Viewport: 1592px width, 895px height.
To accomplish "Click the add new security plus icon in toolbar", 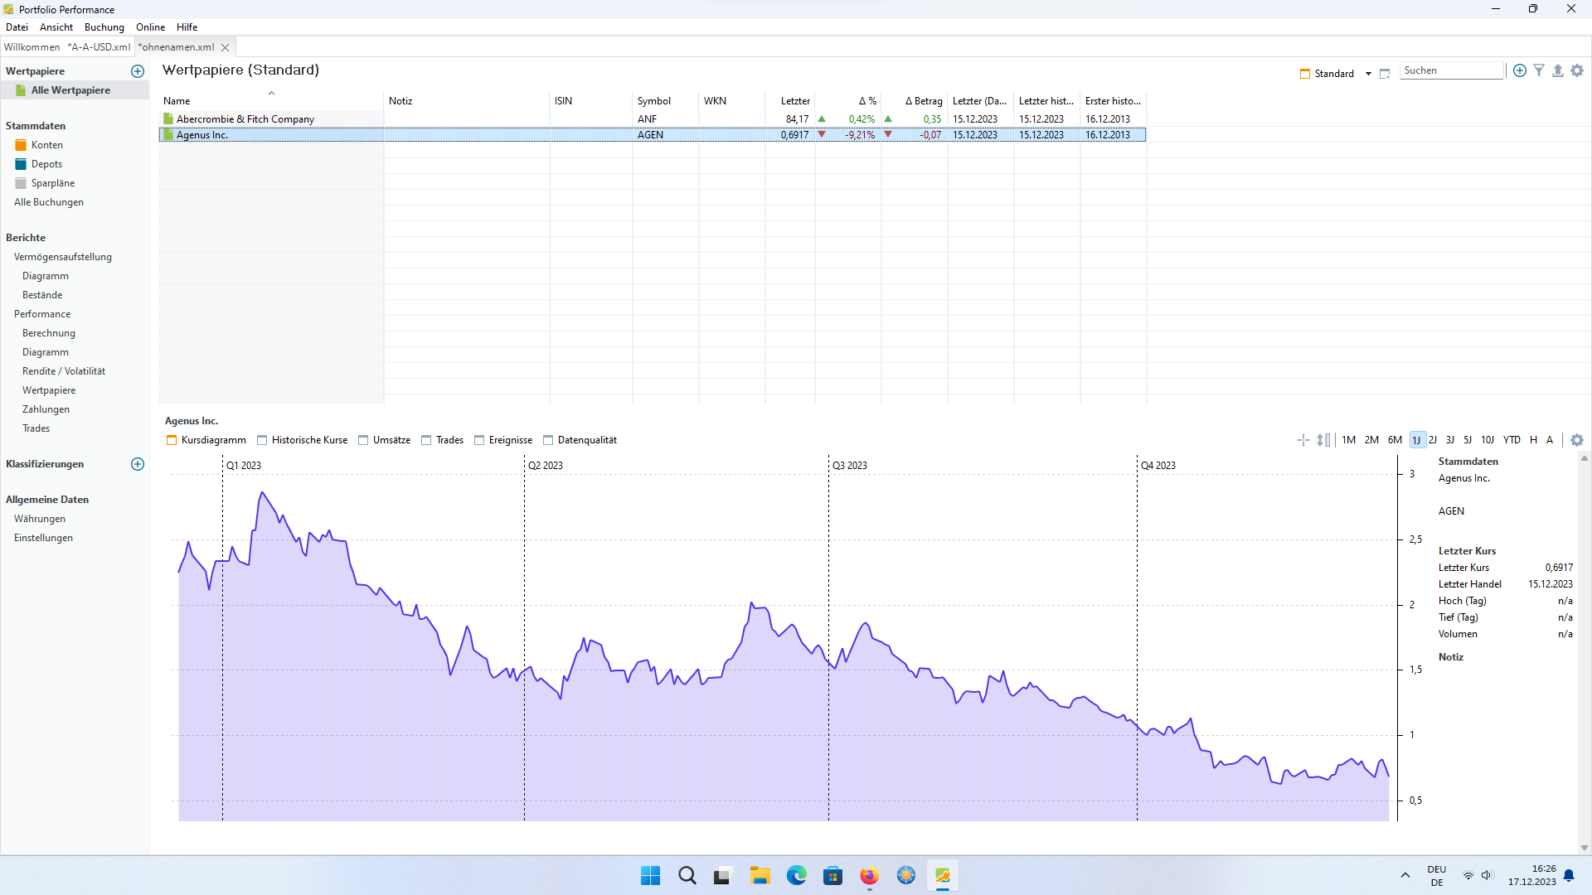I will 1519,71.
